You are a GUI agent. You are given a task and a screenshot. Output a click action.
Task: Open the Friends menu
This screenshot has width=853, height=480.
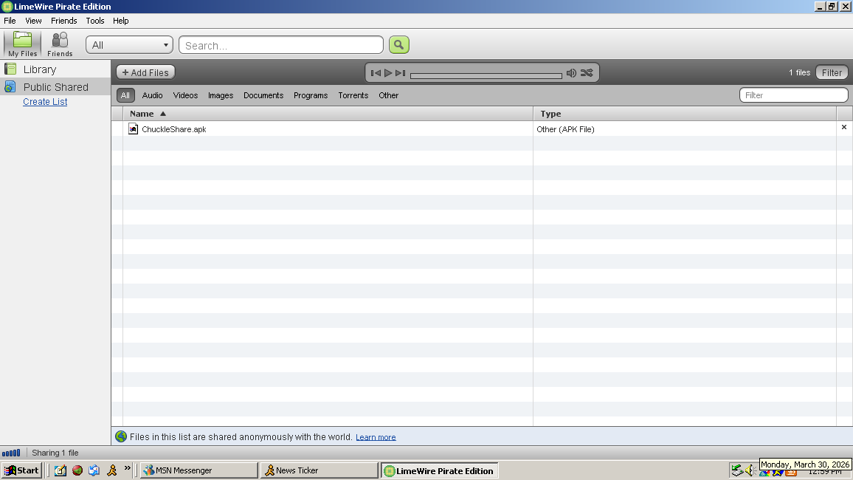(63, 21)
